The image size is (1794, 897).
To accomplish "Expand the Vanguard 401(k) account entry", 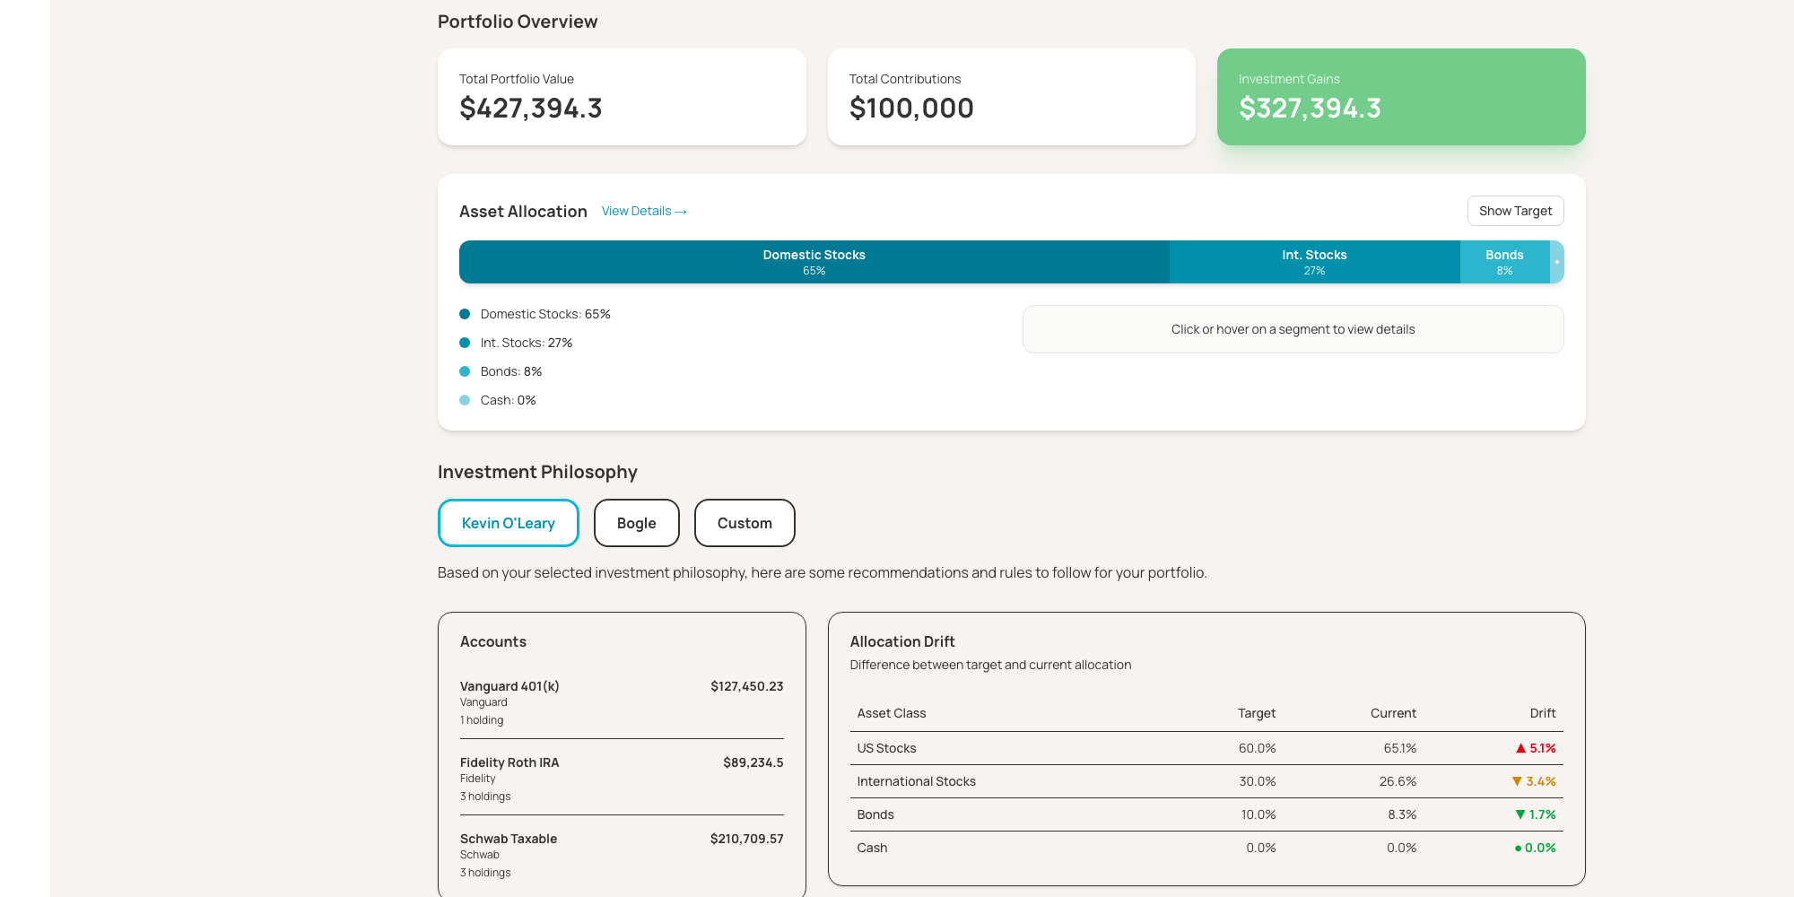I will (x=622, y=701).
